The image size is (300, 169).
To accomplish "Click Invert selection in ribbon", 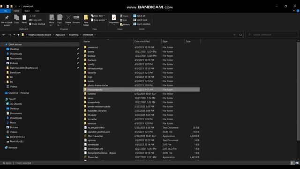I will coord(142,24).
